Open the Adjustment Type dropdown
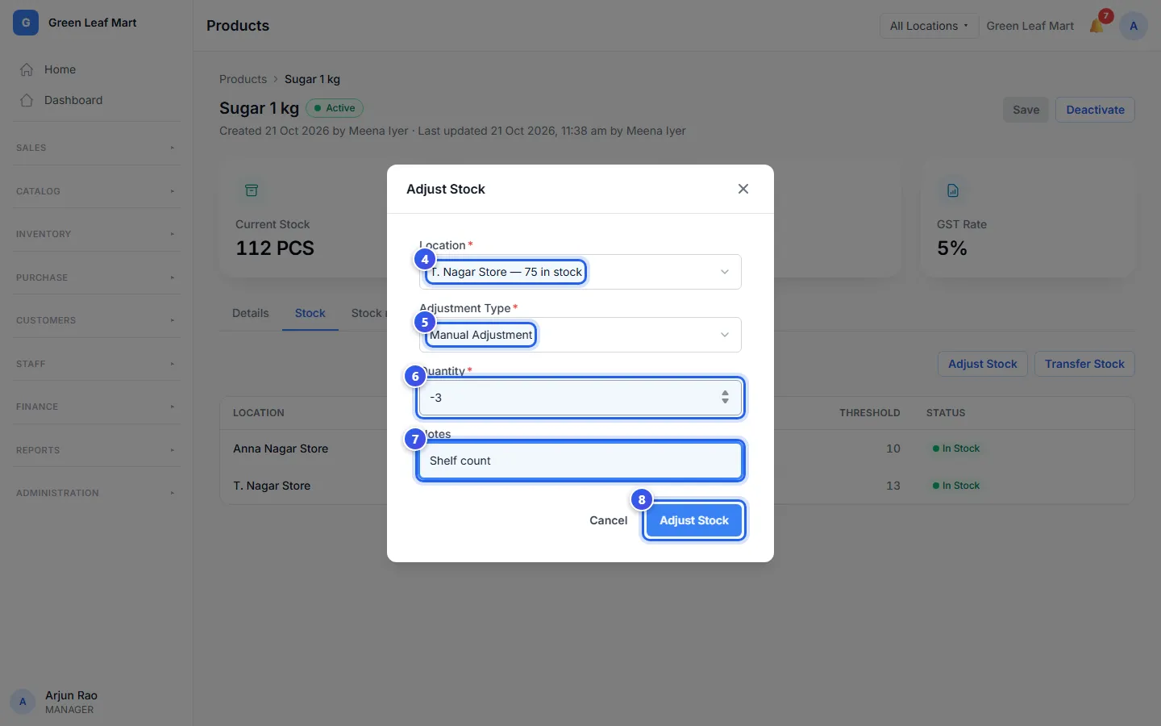Image resolution: width=1161 pixels, height=726 pixels. pyautogui.click(x=580, y=335)
